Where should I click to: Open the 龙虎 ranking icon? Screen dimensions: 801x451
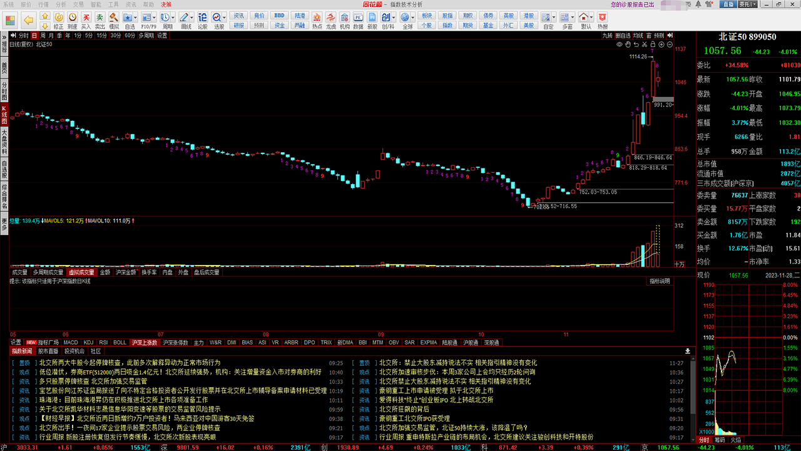[330, 18]
